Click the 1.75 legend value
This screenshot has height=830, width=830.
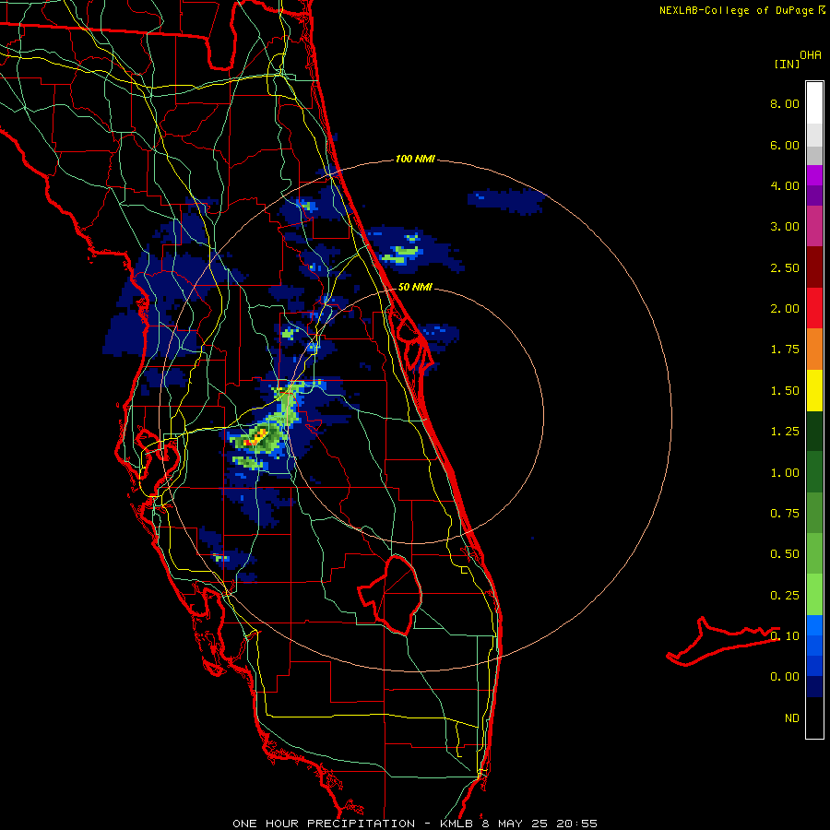(x=785, y=350)
